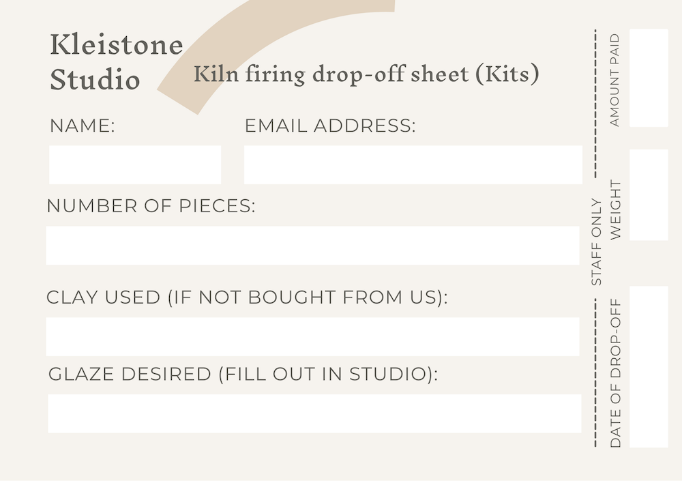Click the CLAY USED label text
682x481 pixels.
247,297
